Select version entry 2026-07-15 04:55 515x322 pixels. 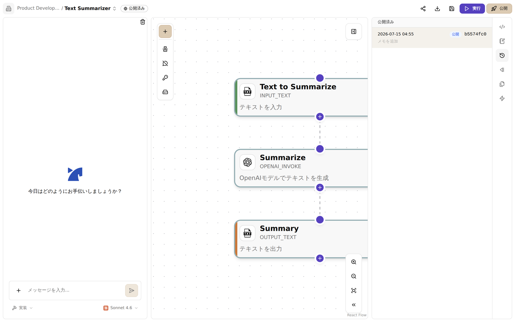(432, 38)
